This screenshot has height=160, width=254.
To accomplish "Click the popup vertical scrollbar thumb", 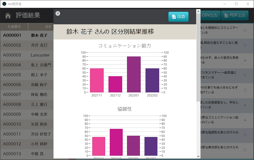I will pyautogui.click(x=198, y=57).
